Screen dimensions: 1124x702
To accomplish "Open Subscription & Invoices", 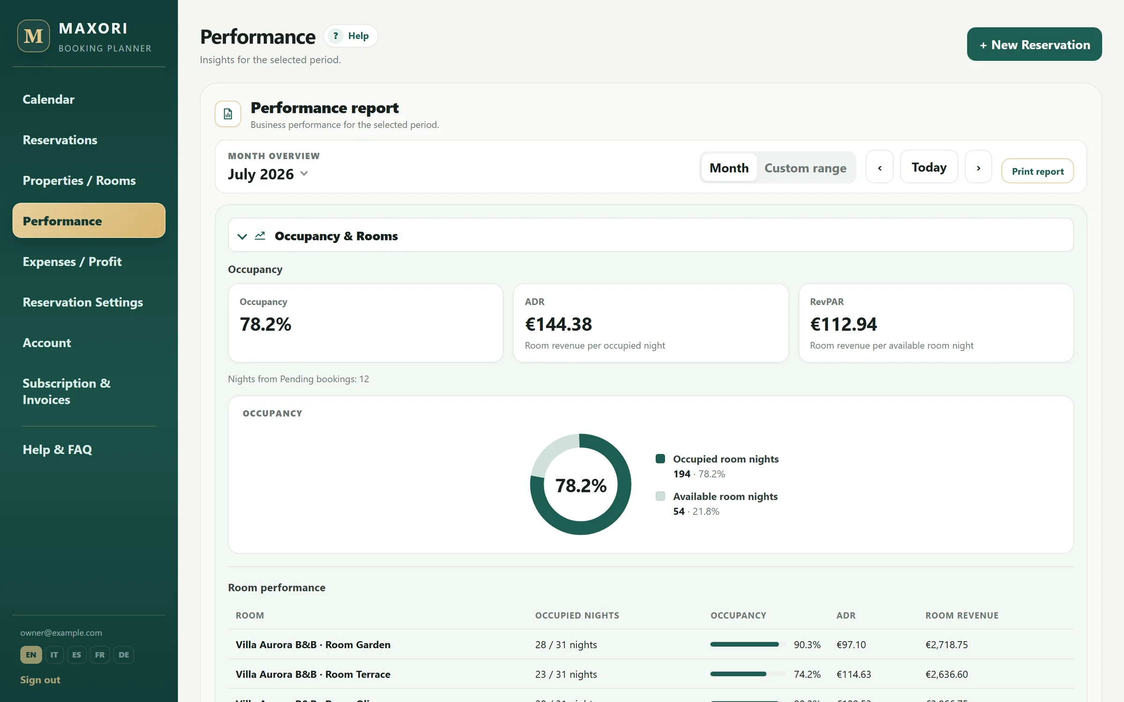I will coord(89,391).
